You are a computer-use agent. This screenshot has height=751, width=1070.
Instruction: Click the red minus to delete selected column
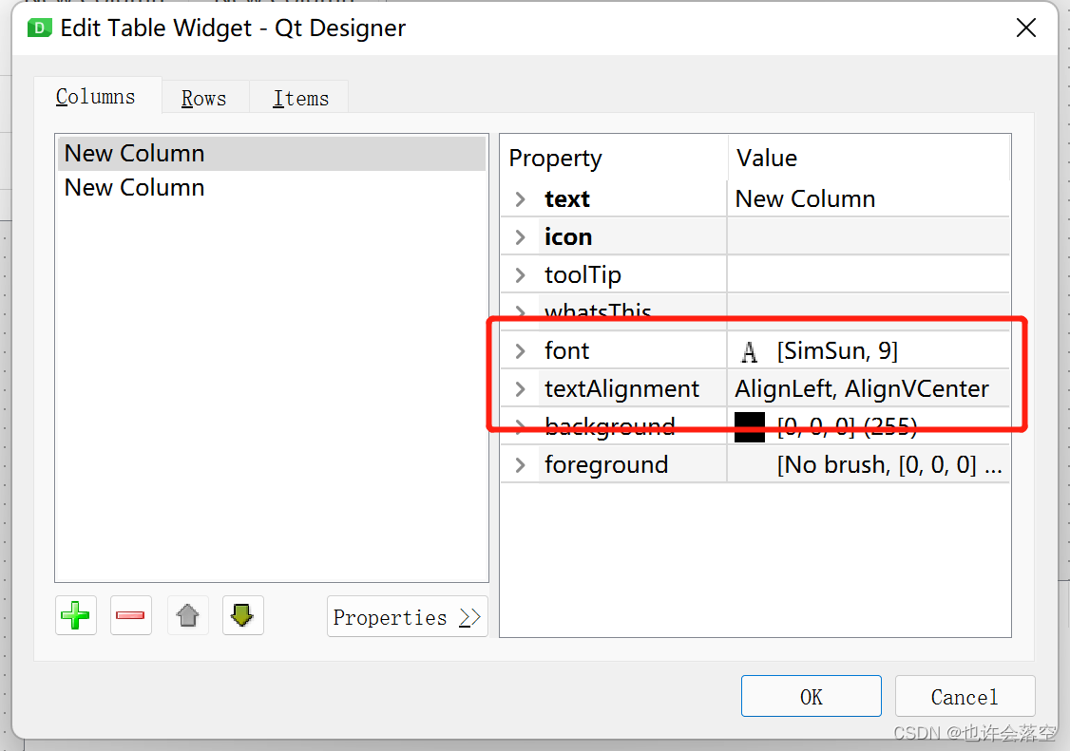(x=130, y=615)
